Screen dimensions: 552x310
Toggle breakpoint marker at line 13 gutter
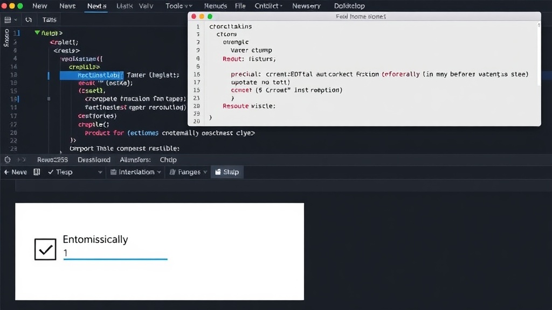[x=49, y=99]
